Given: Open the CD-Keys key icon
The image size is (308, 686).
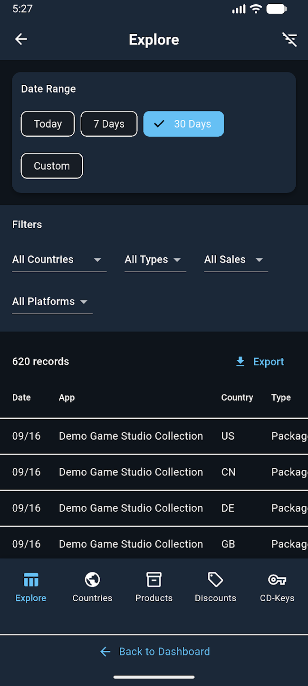Looking at the screenshot, I should (x=277, y=580).
